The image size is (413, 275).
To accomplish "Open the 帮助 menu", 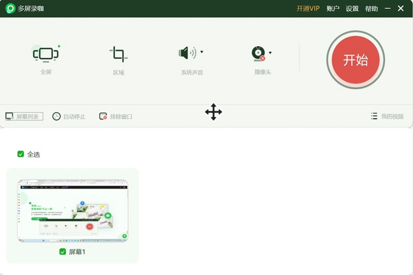I will pos(371,9).
